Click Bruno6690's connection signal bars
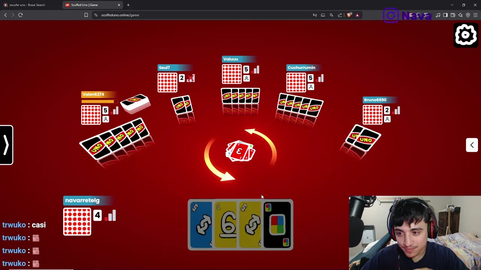 (x=397, y=110)
